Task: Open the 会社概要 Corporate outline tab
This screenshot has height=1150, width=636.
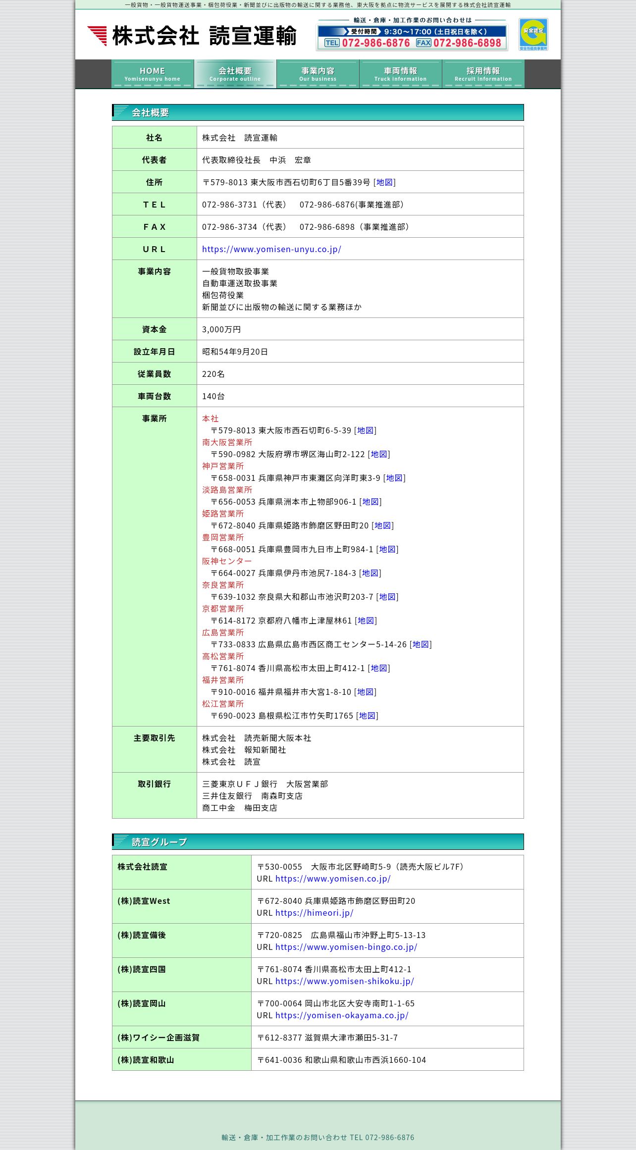Action: click(235, 74)
